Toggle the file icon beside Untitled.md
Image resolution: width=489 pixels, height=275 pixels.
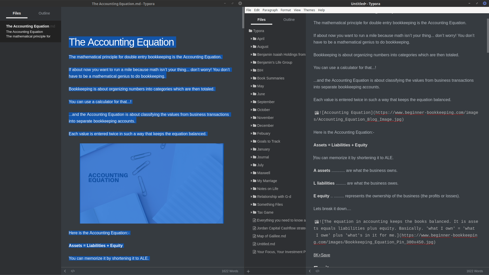point(254,244)
